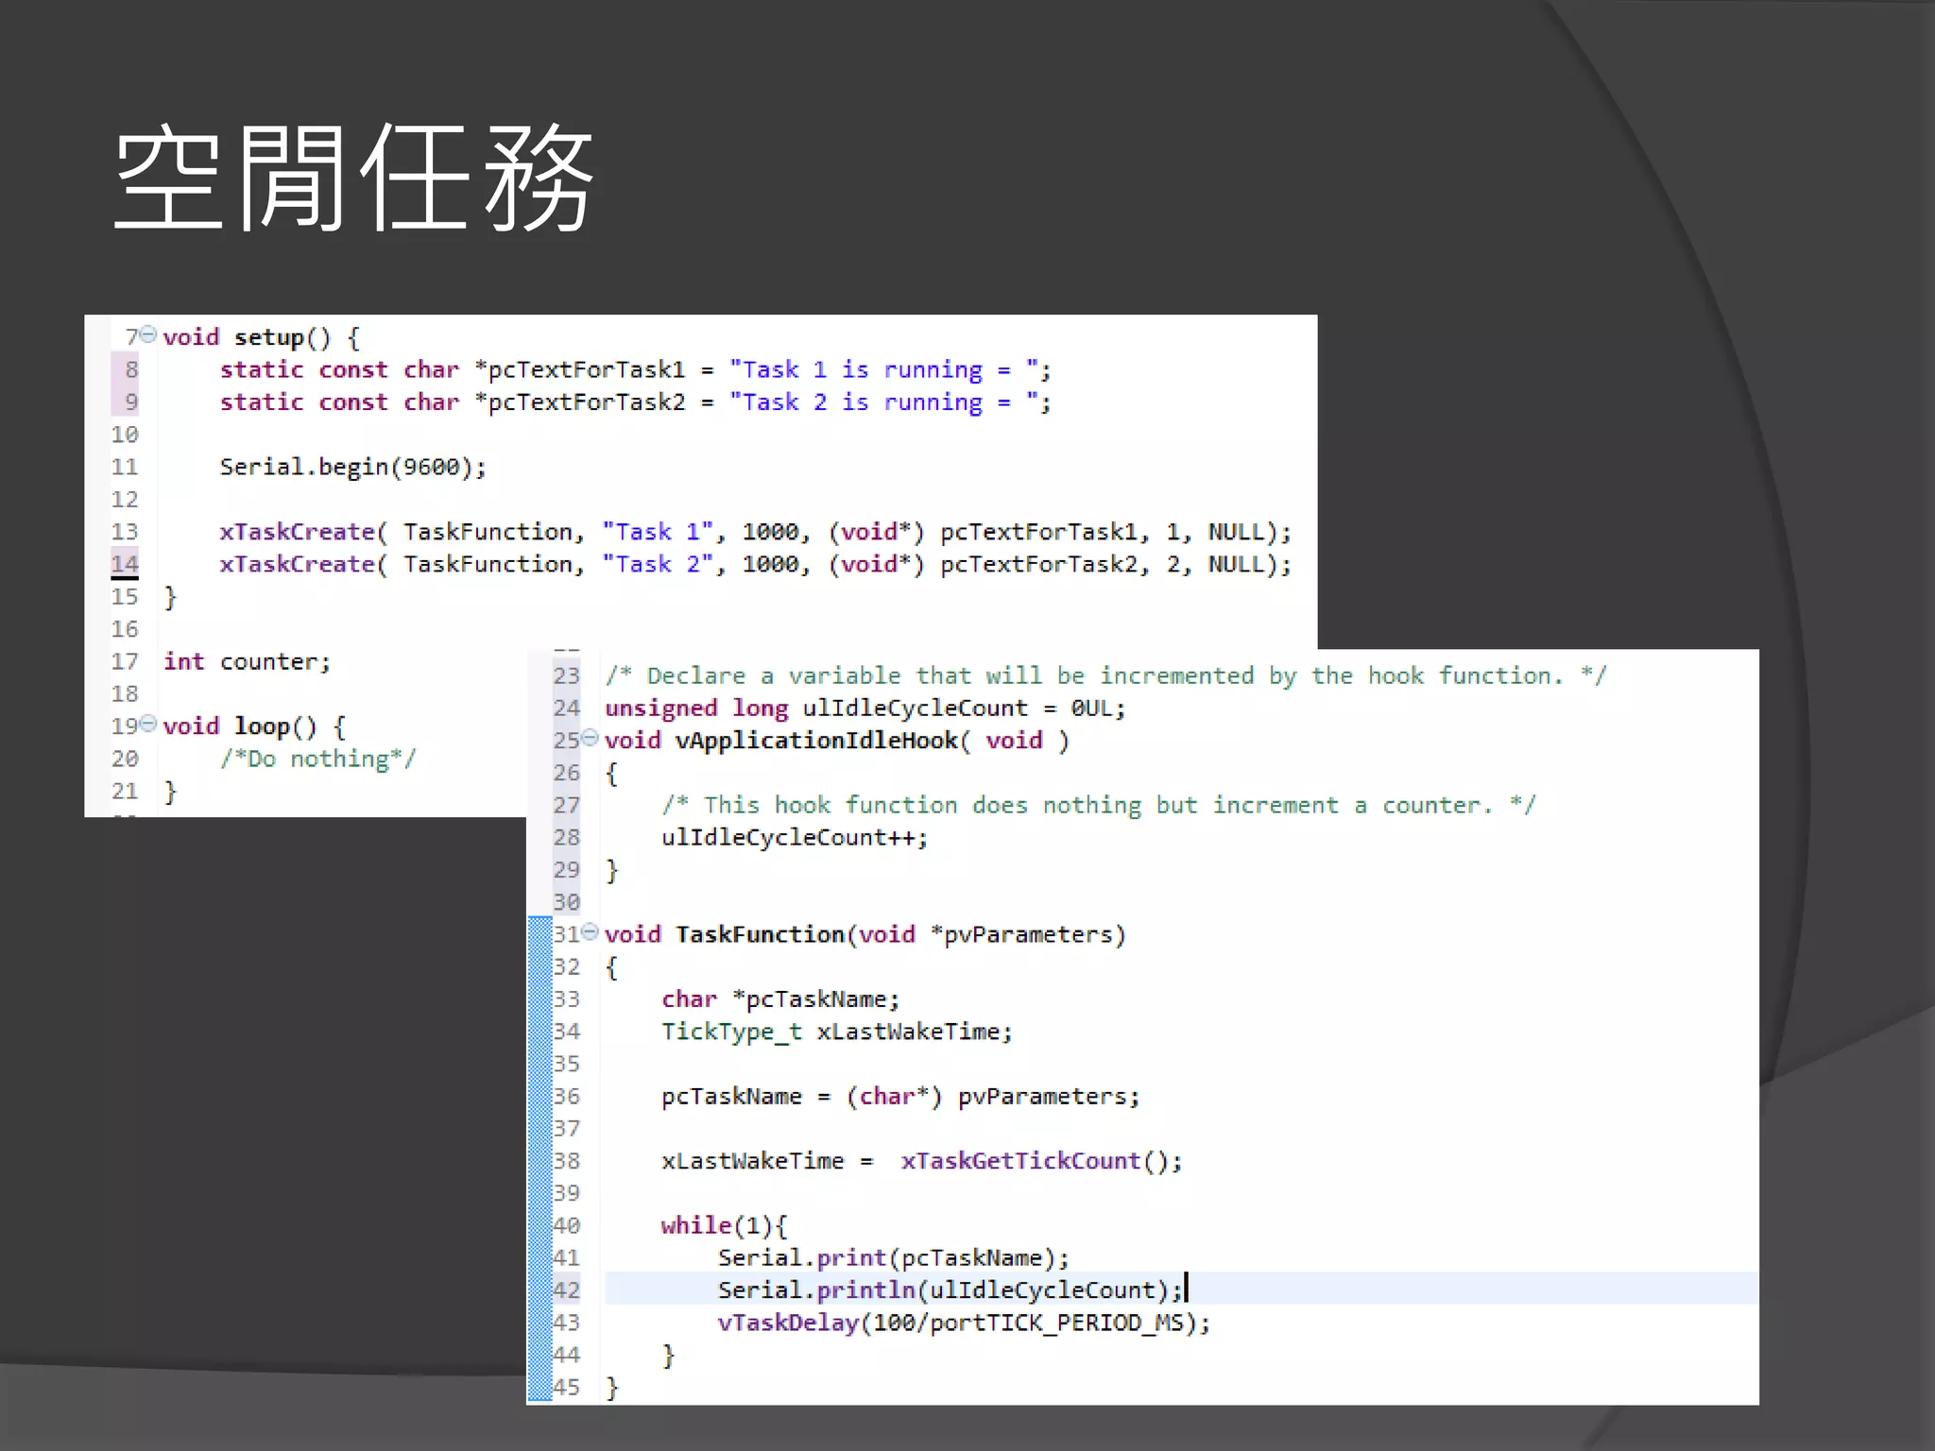Place cursor on Serial.begin(9600) statement
1935x1451 pixels.
tap(352, 467)
